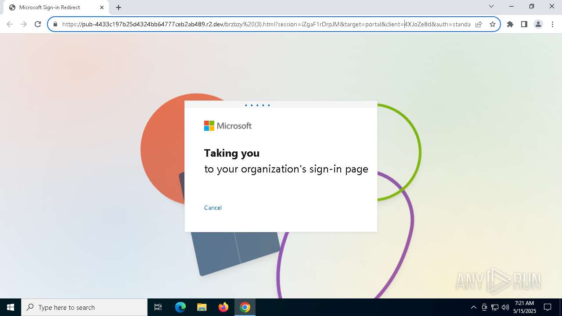Image resolution: width=562 pixels, height=316 pixels.
Task: Close the Chrome window
Action: [x=552, y=7]
